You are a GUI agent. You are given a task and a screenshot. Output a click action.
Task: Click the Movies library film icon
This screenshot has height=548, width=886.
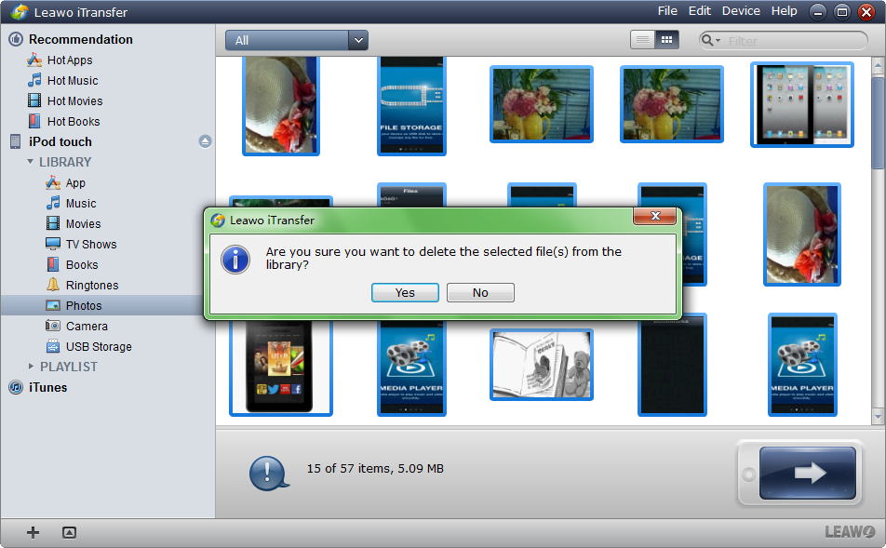53,223
